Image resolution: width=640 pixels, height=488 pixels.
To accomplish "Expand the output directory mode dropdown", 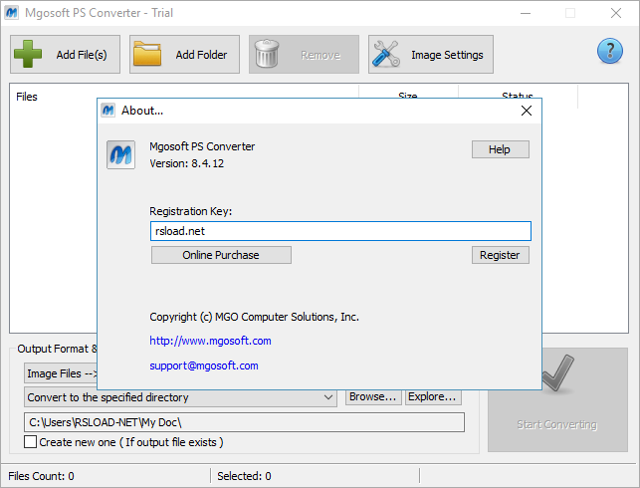I will [328, 397].
